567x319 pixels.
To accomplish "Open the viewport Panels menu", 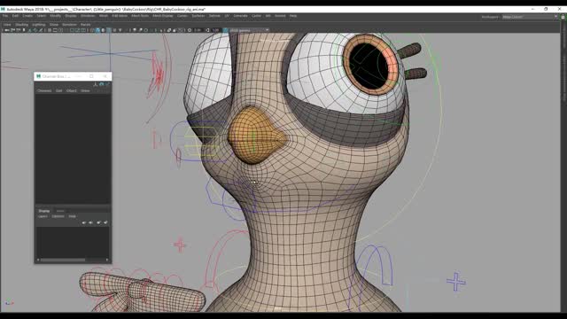I will [x=85, y=25].
